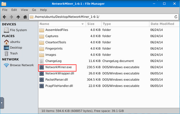The height and width of the screenshot is (114, 180).
Task: Open the Go menu
Action: coord(34,10)
